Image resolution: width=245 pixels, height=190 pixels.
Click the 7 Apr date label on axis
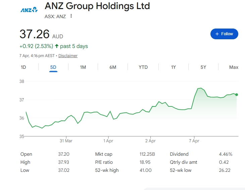click(x=194, y=141)
